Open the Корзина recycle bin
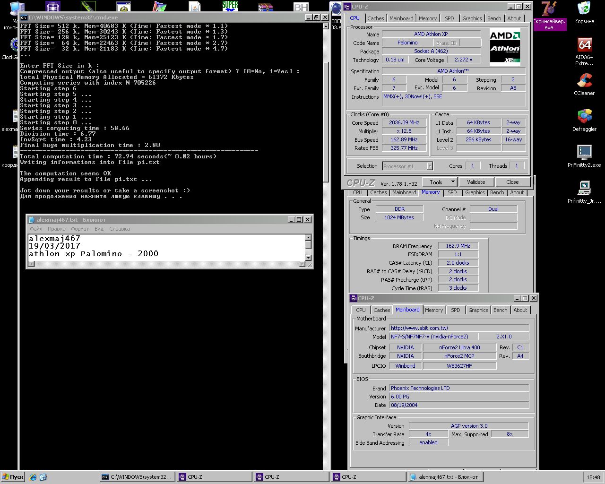605x484 pixels. [584, 13]
